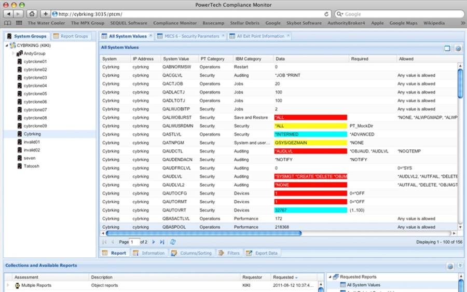Show more bookmarks with chevron overflow
This screenshot has width=467, height=292.
(462, 23)
